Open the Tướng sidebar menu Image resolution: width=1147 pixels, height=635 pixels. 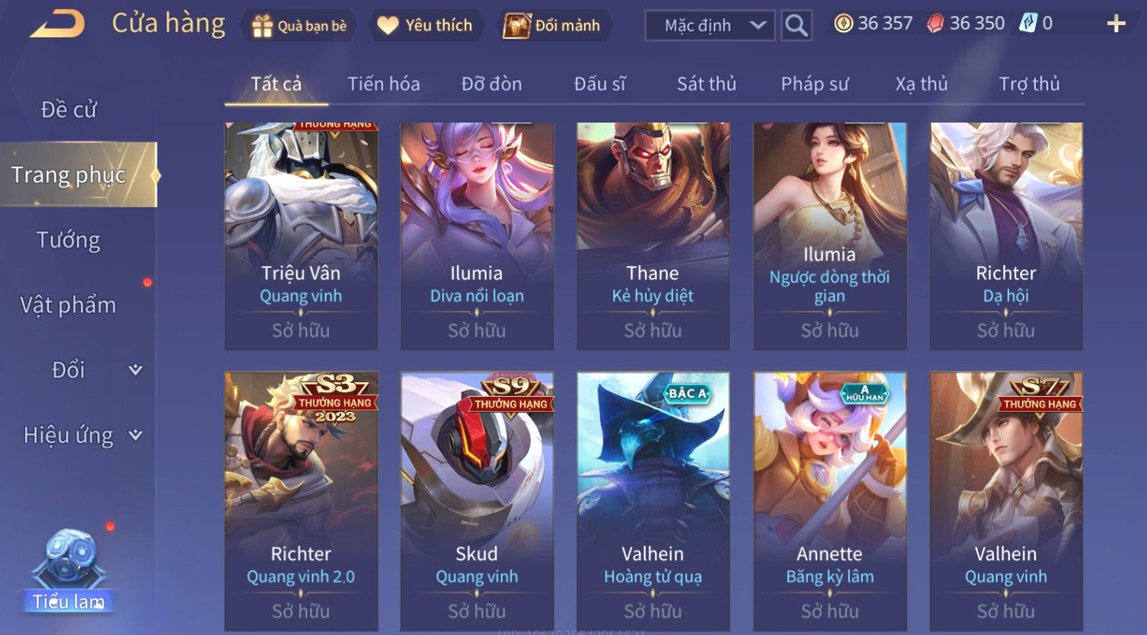69,240
